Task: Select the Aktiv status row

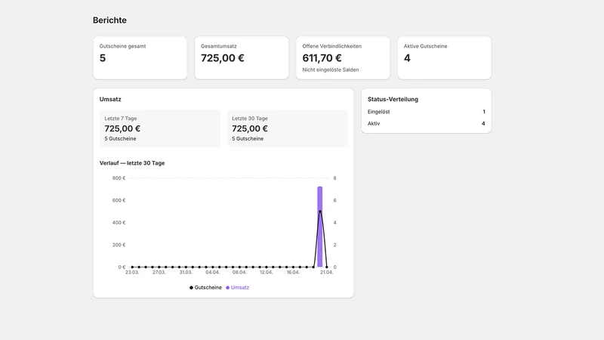Action: point(426,124)
